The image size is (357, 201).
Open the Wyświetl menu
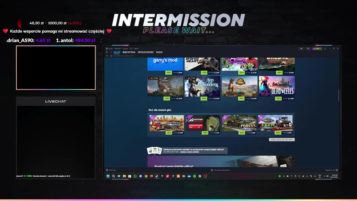pos(118,49)
